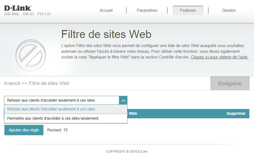Click the 'Restant: 15' counter text
254x162 pixels.
(x=57, y=130)
